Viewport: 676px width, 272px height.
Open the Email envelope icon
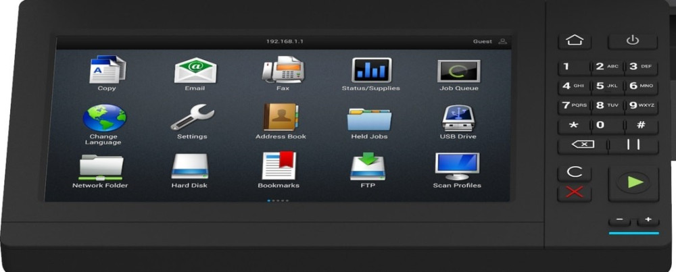[195, 70]
